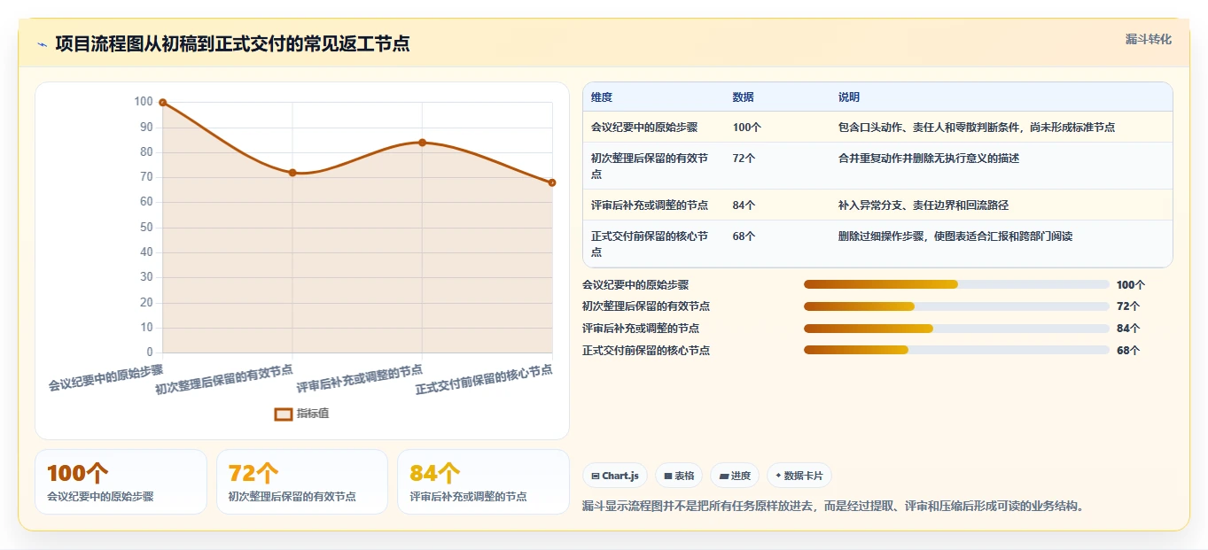Click the y-axis label 0
The image size is (1208, 550).
150,352
